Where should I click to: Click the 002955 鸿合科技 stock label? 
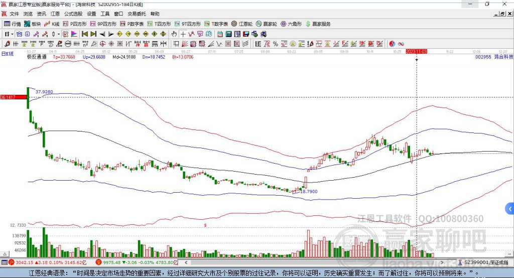494,57
